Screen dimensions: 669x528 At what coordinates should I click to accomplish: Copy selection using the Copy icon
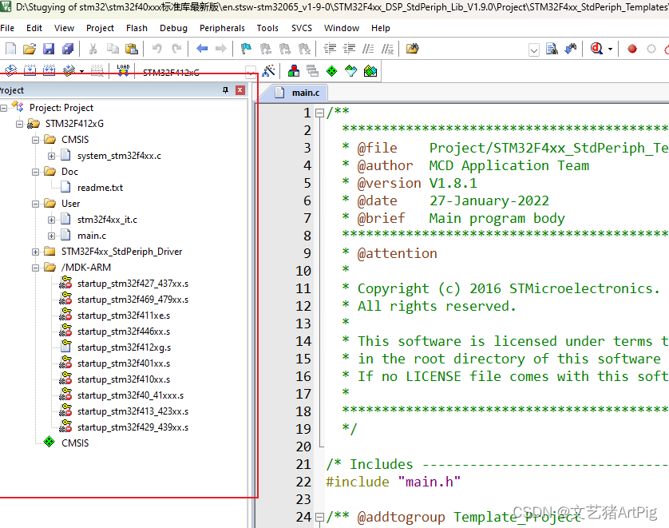pos(113,49)
